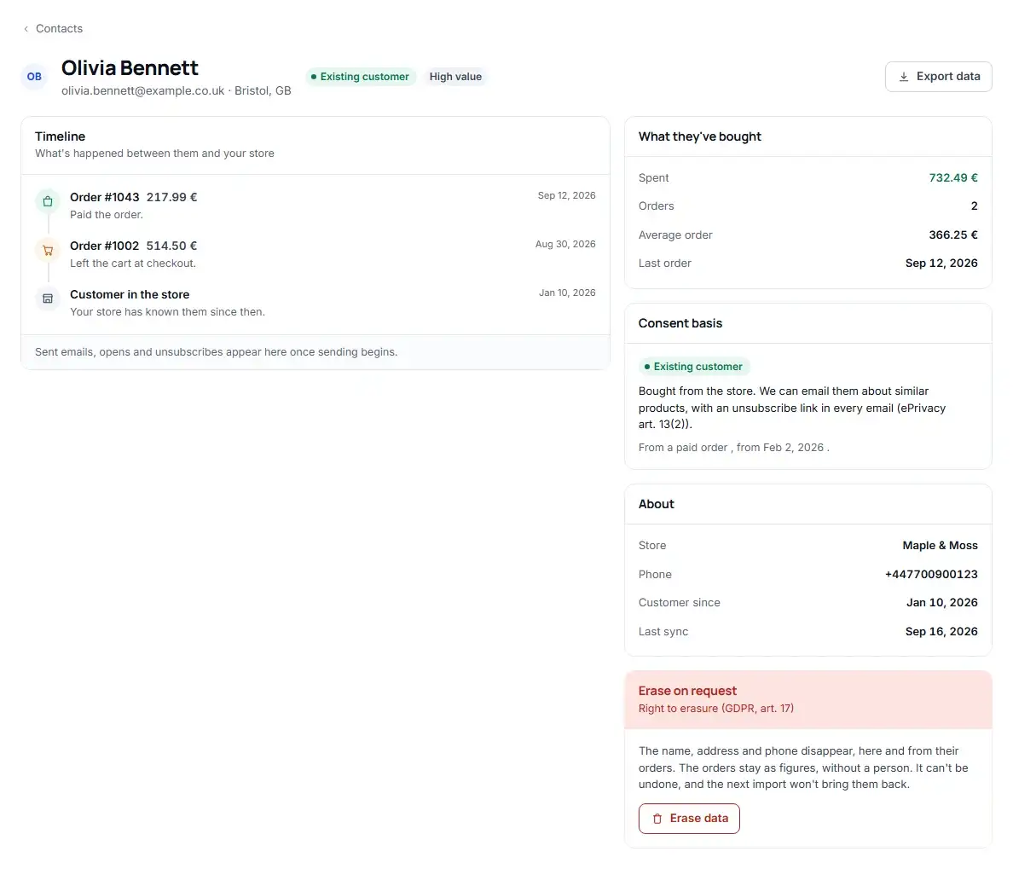Click the trash icon in Erase data
The height and width of the screenshot is (869, 1013).
(x=657, y=819)
